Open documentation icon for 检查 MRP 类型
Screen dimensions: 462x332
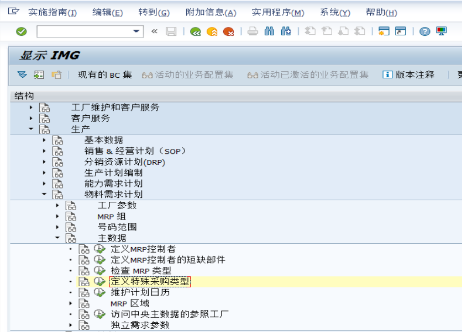pos(84,271)
